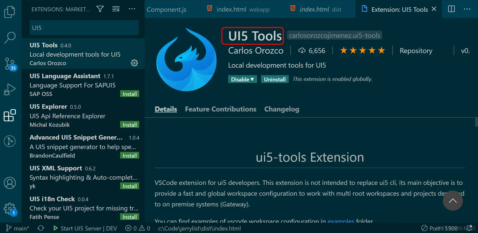
Task: Click the warnings count in status bar
Action: click(x=145, y=228)
